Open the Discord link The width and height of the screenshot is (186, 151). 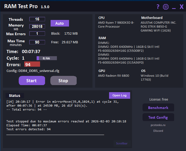coord(158,131)
